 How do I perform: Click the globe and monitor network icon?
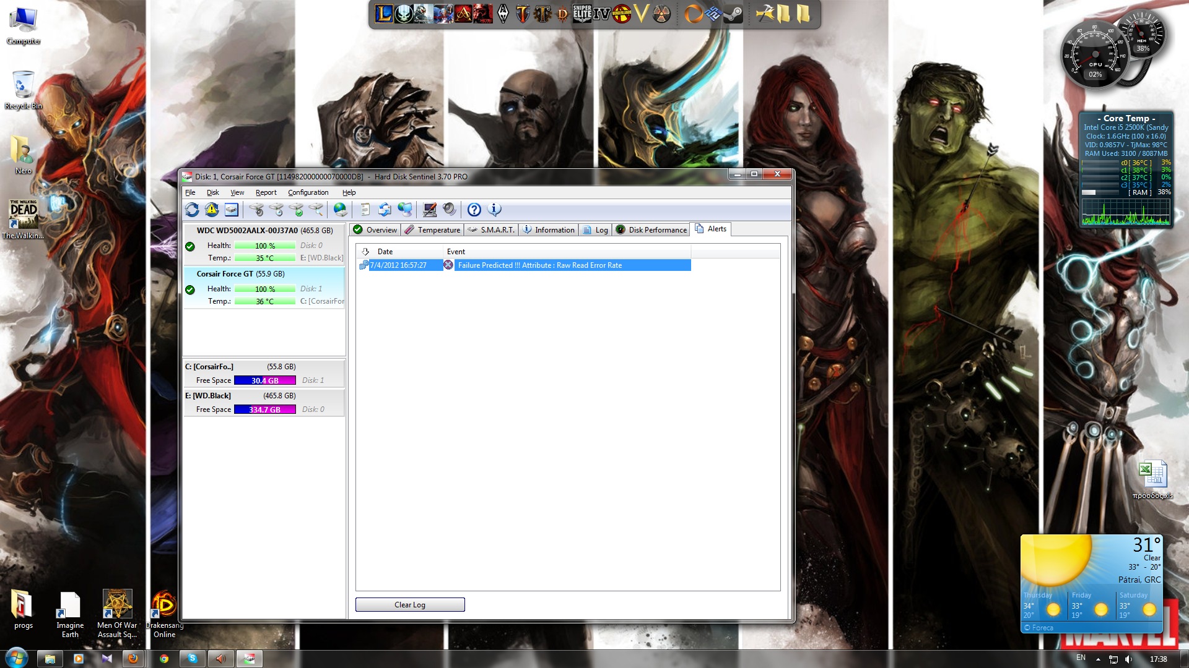click(x=405, y=210)
